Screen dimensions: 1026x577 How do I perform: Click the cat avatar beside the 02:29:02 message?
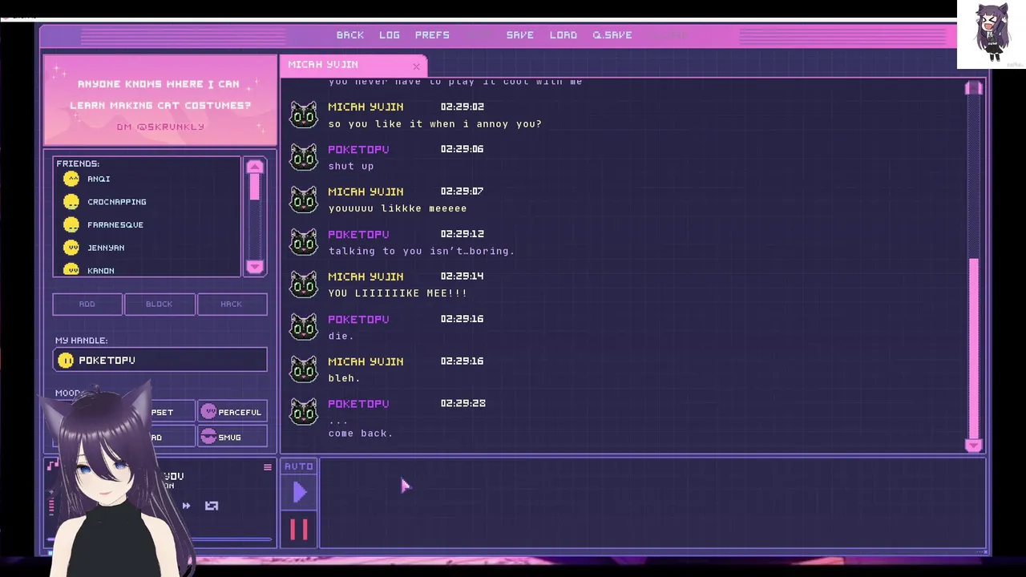[304, 115]
